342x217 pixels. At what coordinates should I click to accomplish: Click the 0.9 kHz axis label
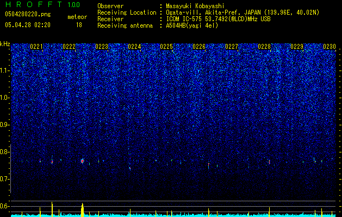click(x=5, y=125)
